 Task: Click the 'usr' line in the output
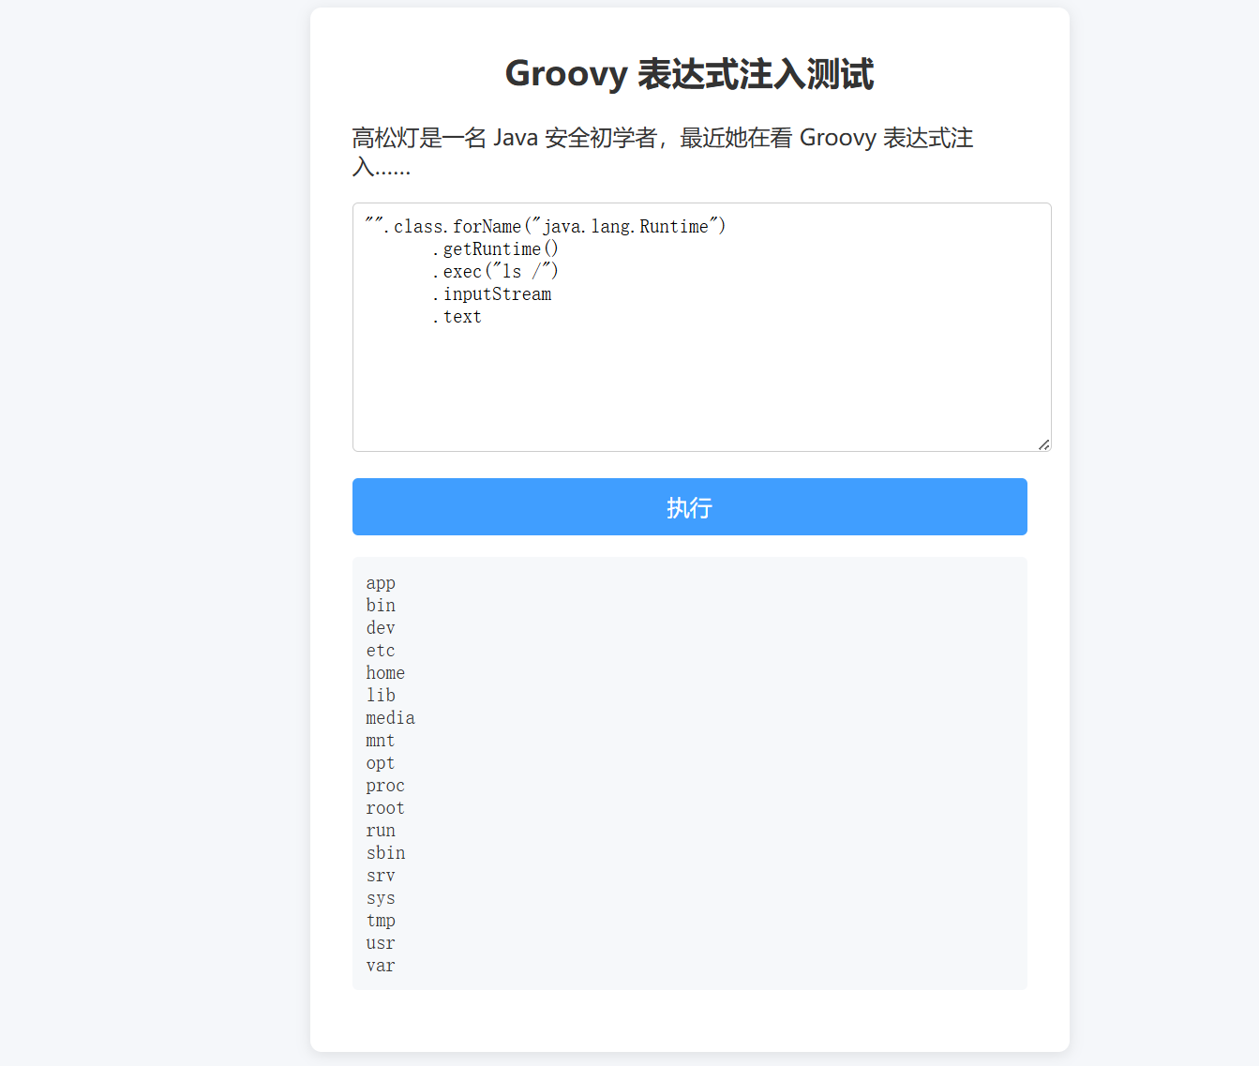[381, 943]
